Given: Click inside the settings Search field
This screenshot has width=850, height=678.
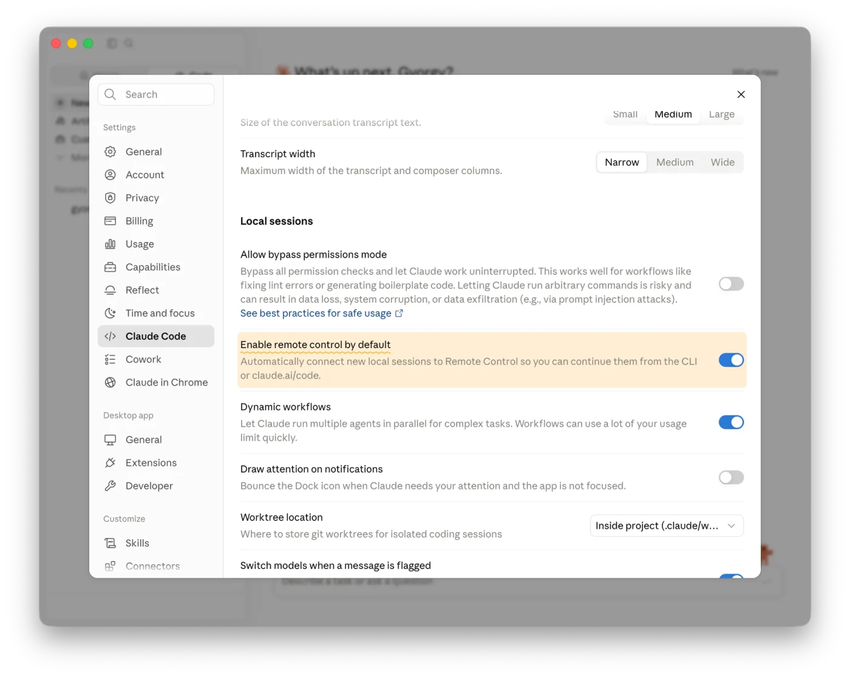Looking at the screenshot, I should coord(156,94).
